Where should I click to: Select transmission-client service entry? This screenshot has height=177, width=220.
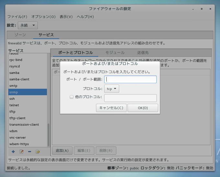click(x=27, y=124)
